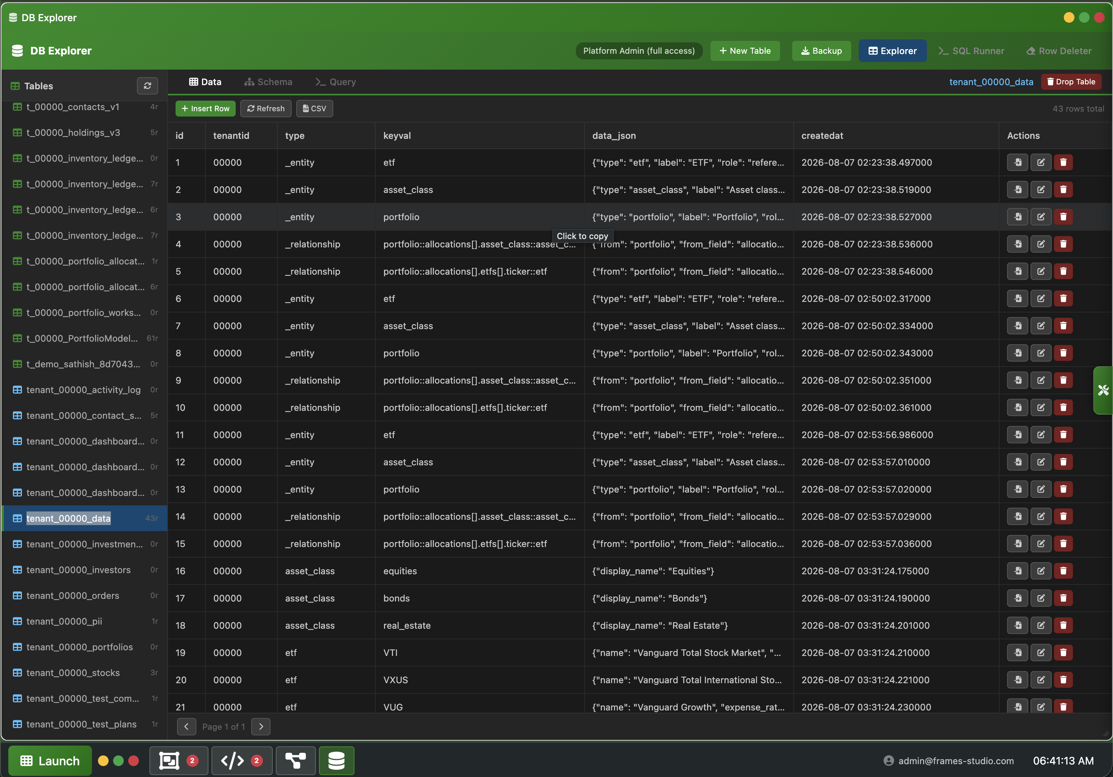Click admin@frames-studio.com in taskbar

click(x=949, y=760)
